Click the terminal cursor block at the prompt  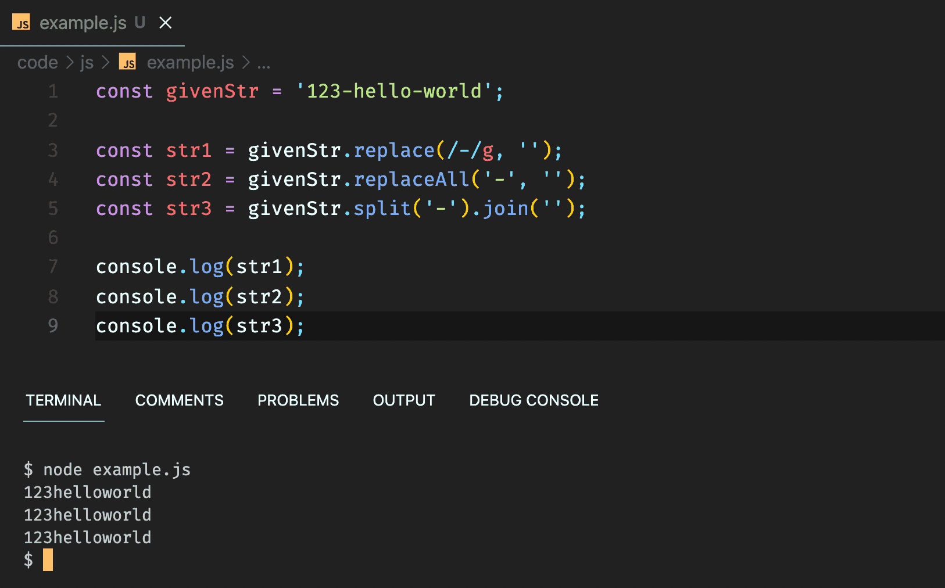[48, 560]
